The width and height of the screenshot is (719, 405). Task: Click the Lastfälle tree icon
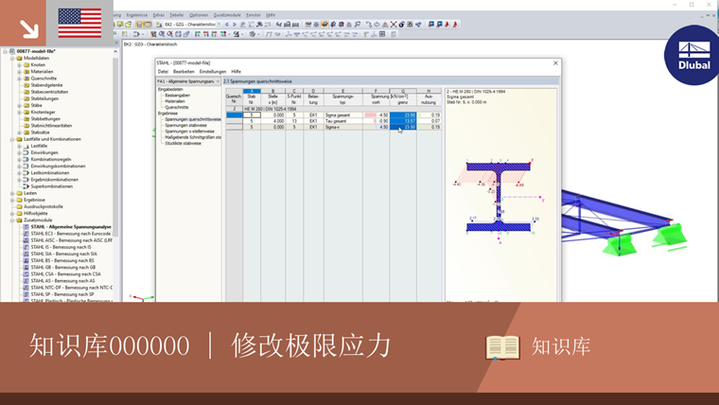tap(26, 146)
